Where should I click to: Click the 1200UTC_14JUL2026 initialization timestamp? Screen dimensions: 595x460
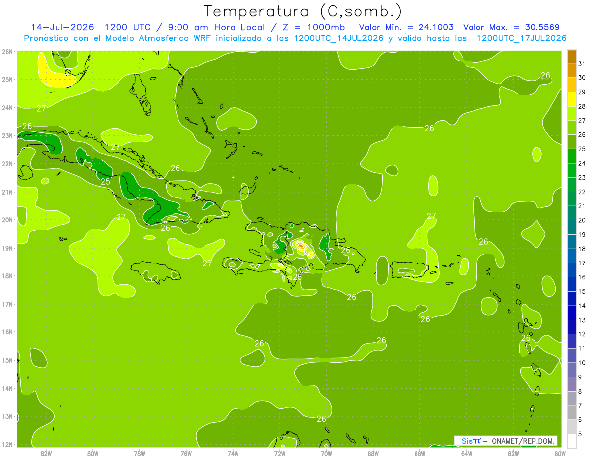click(339, 38)
